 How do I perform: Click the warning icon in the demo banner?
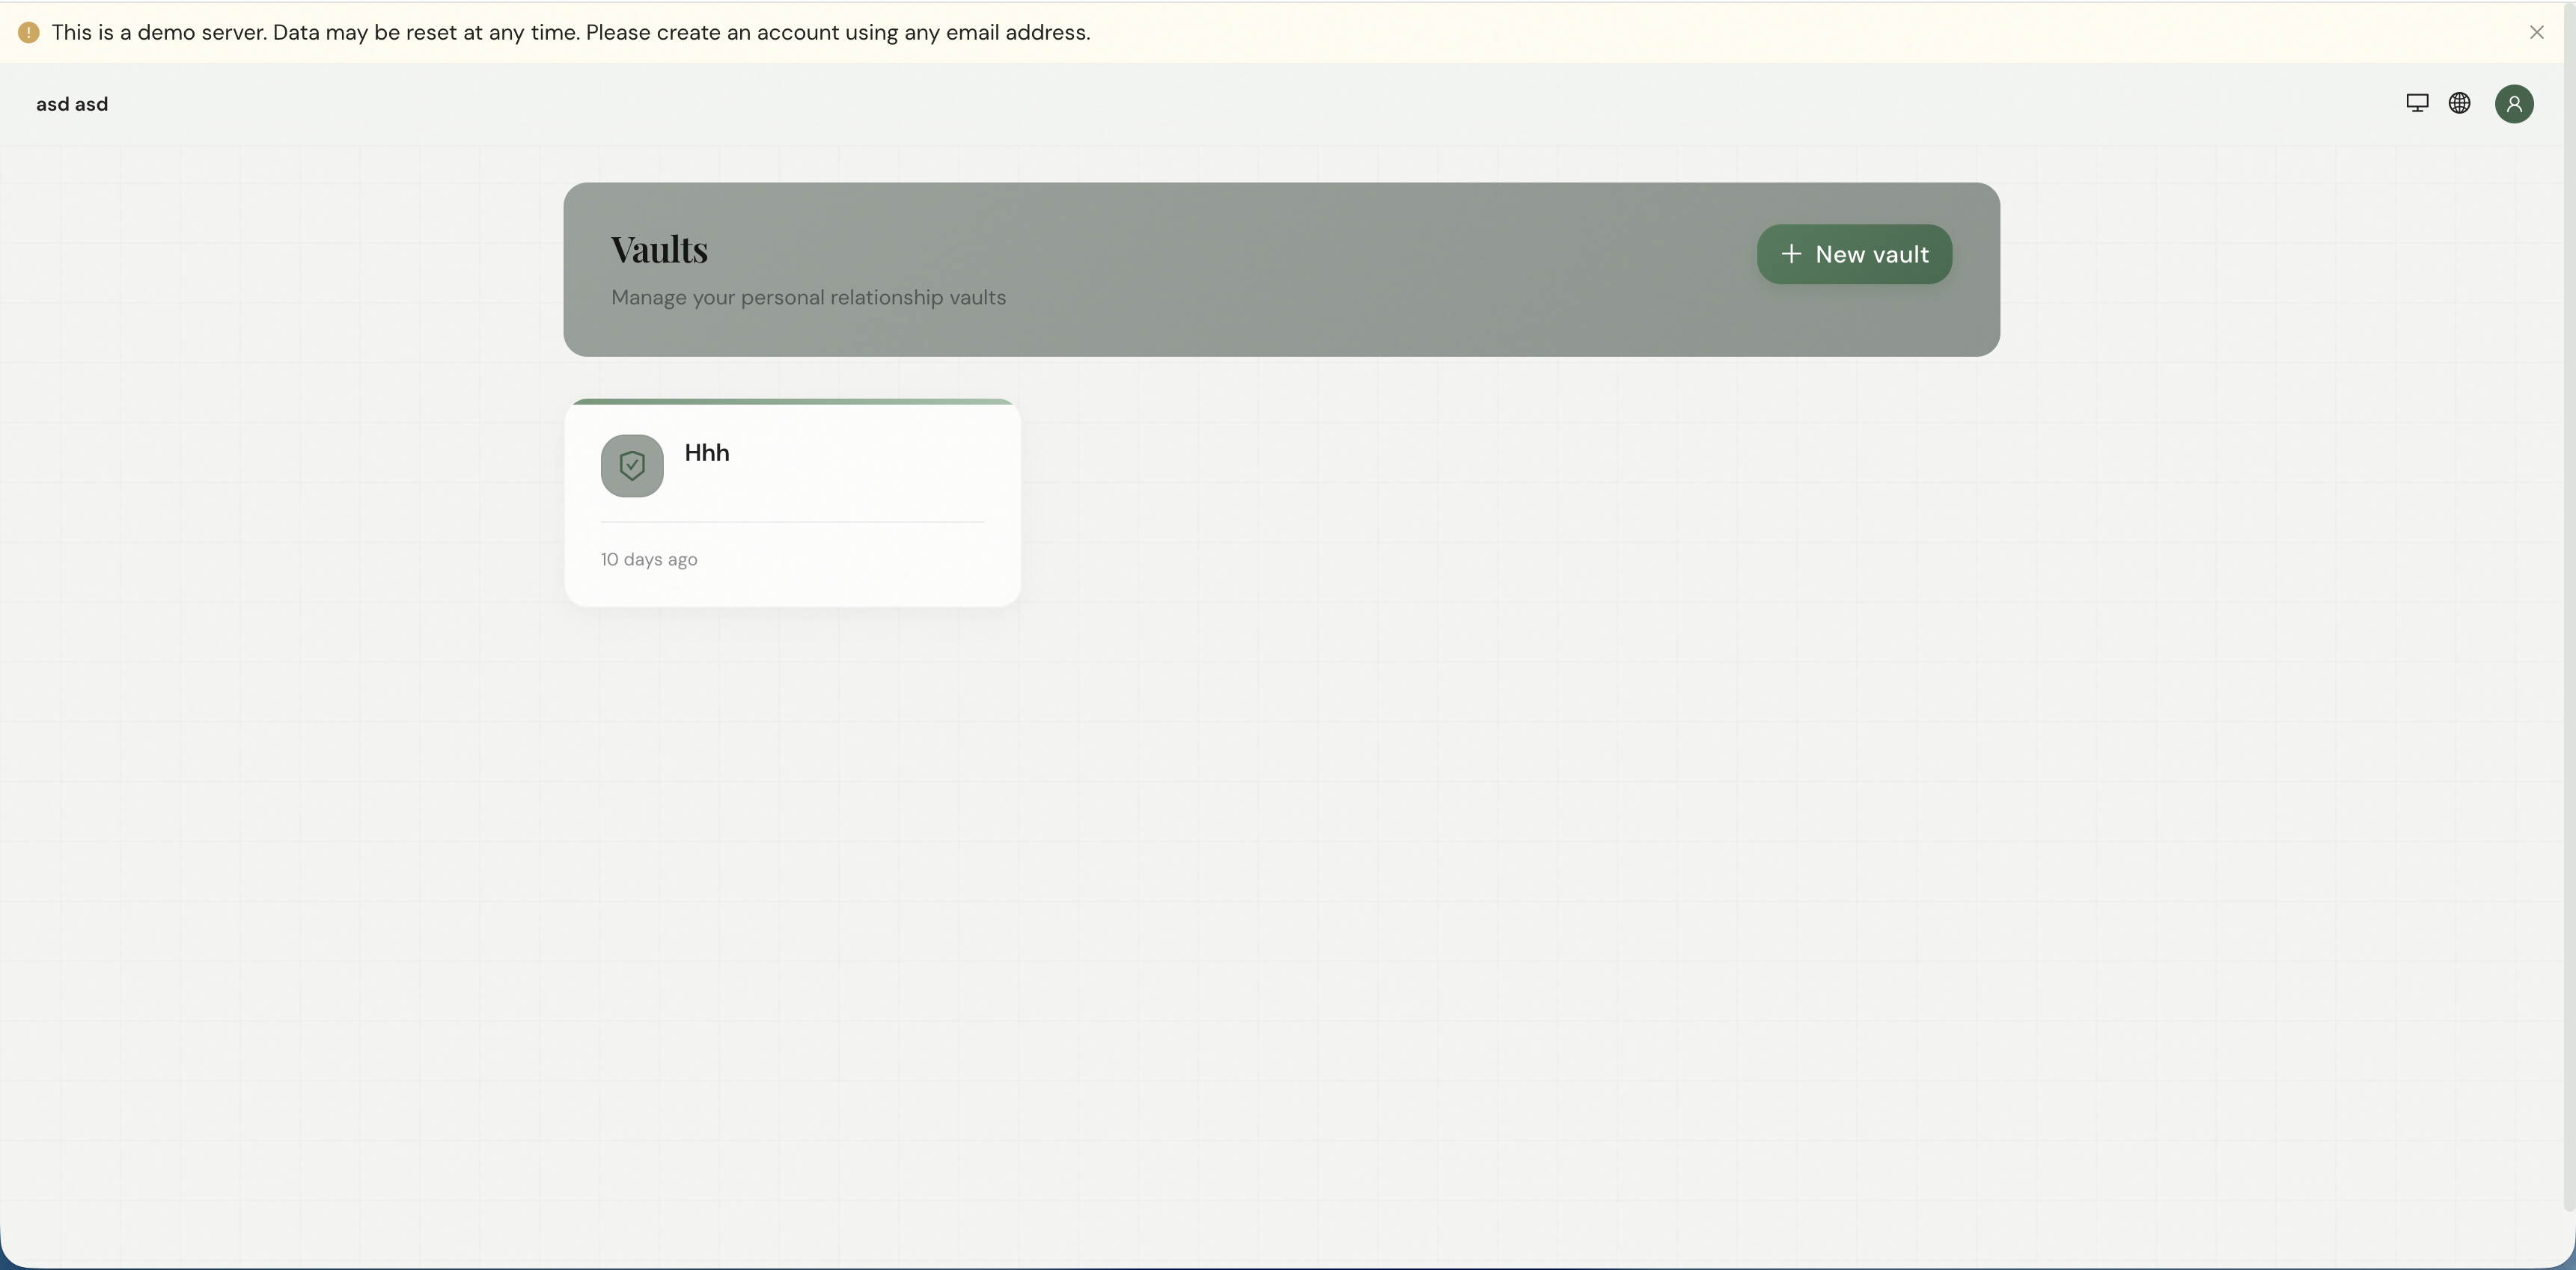(x=29, y=32)
